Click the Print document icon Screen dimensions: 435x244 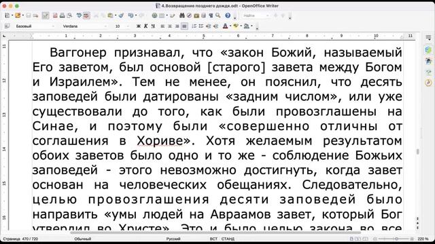(63, 16)
